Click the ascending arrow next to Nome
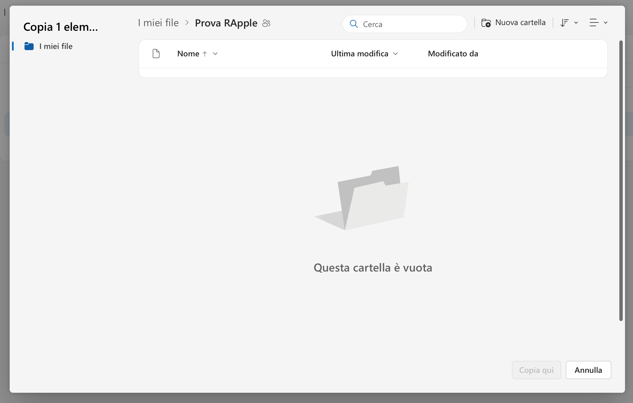The width and height of the screenshot is (633, 403). click(205, 54)
